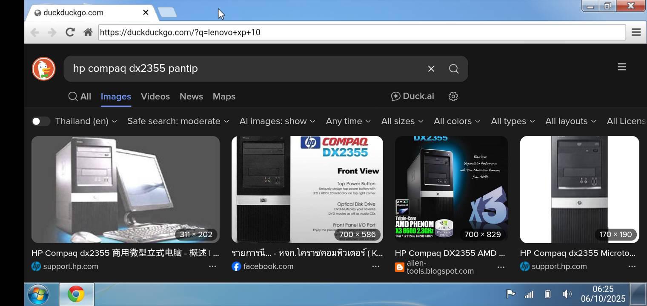Open the 311 × 202 desktop computer thumbnail
This screenshot has width=647, height=306.
pyautogui.click(x=126, y=190)
